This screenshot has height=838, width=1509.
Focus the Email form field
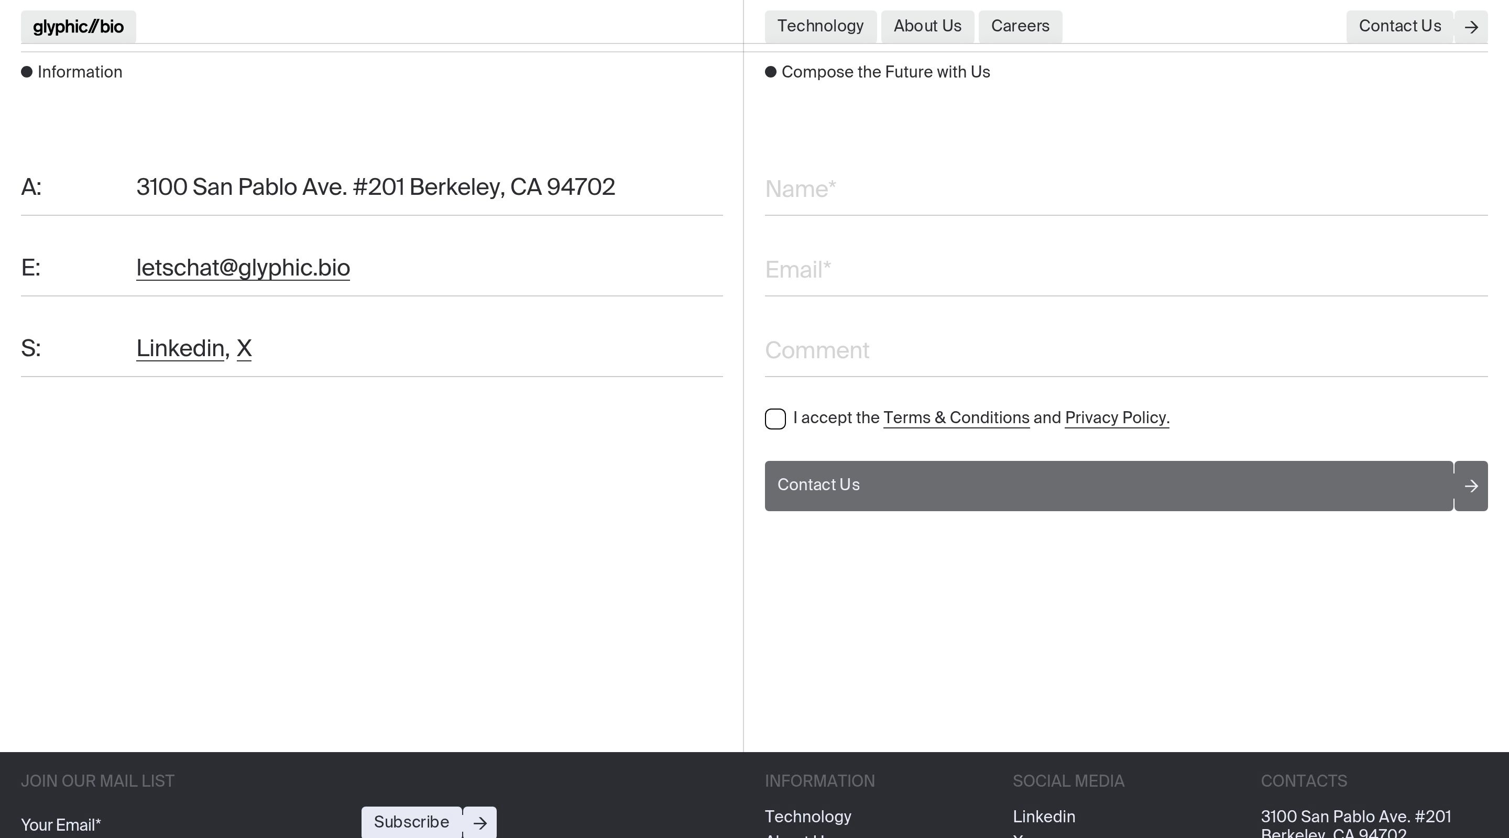(x=1125, y=270)
